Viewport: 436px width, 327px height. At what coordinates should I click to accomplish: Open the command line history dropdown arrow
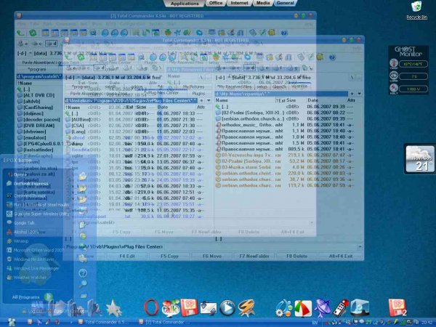tap(360, 246)
